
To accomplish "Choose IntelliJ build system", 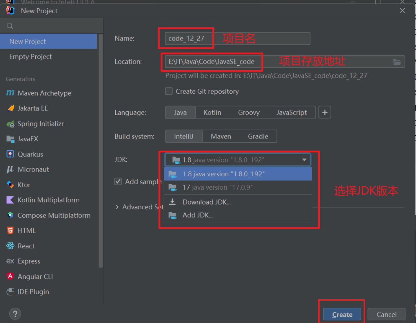I will click(184, 136).
